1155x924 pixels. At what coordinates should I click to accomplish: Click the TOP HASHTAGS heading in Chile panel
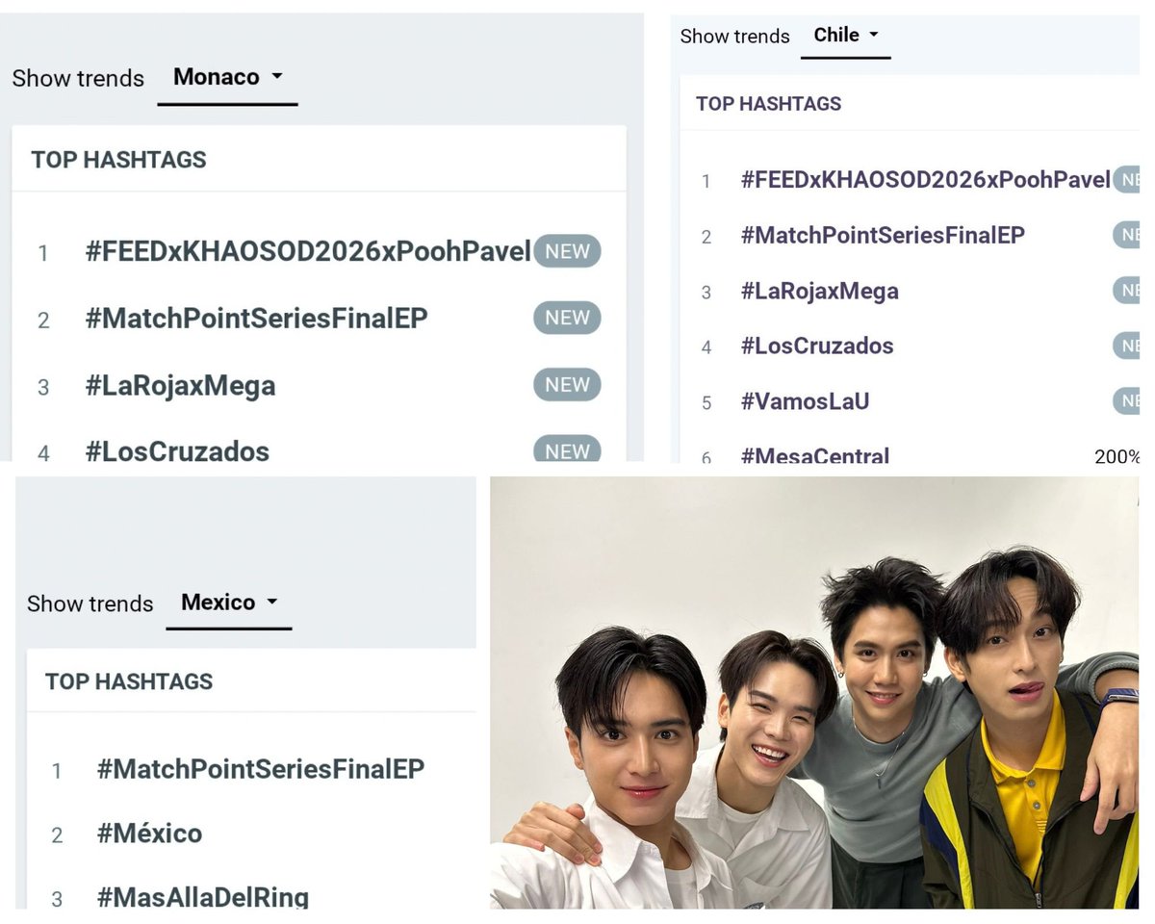768,104
